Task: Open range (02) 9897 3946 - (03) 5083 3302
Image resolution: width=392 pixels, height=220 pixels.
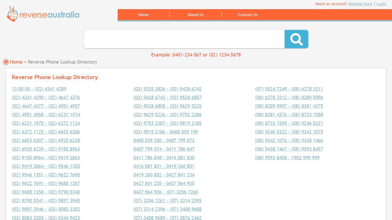Action: tap(46, 209)
